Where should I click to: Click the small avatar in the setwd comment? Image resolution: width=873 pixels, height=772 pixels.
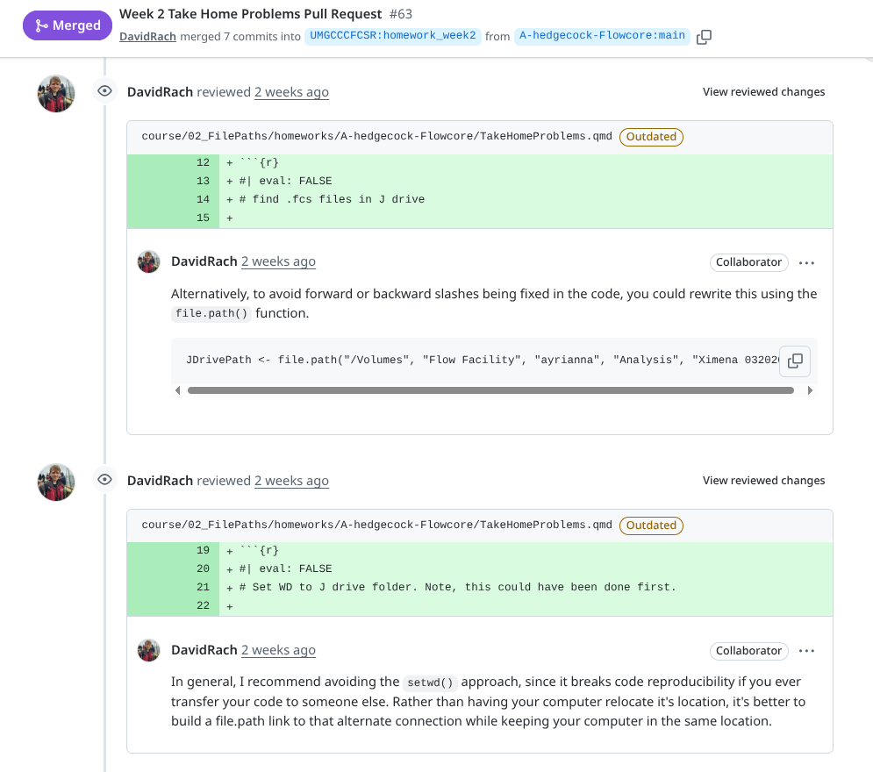(149, 650)
